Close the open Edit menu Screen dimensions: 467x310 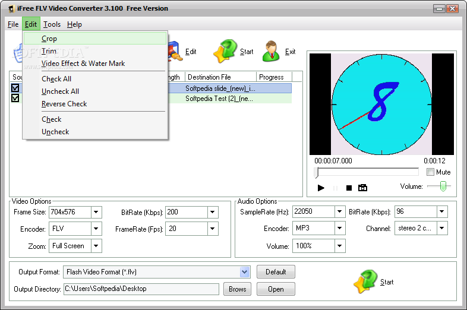31,24
